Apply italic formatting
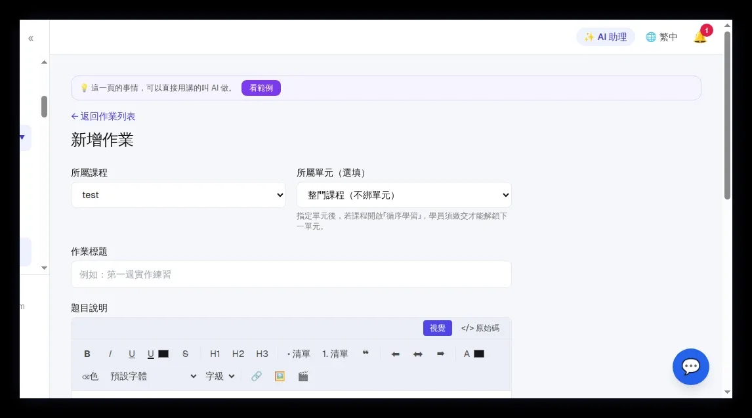This screenshot has width=752, height=418. (x=110, y=354)
